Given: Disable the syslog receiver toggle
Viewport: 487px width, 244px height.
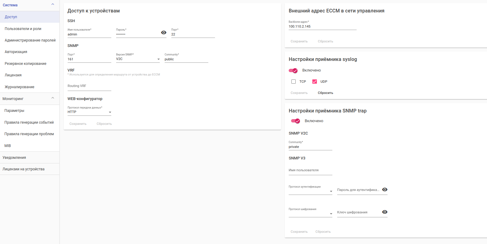Looking at the screenshot, I should coord(293,71).
